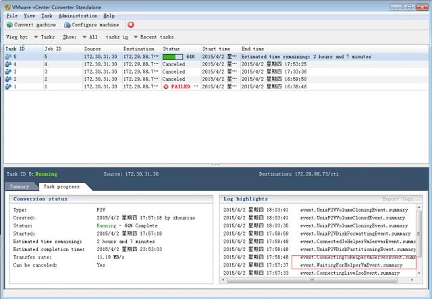Click the VMware Converter title bar icon
This screenshot has width=432, height=299.
(7, 7)
